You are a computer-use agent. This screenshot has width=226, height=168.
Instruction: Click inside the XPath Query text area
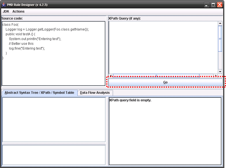pyautogui.click(x=163, y=47)
